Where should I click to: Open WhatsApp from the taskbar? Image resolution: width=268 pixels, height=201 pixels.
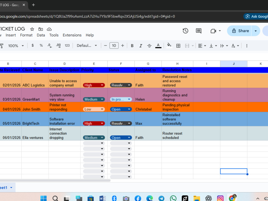pos(173,198)
